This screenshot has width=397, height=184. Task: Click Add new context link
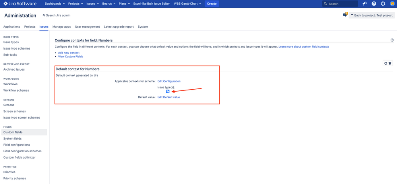pos(69,53)
